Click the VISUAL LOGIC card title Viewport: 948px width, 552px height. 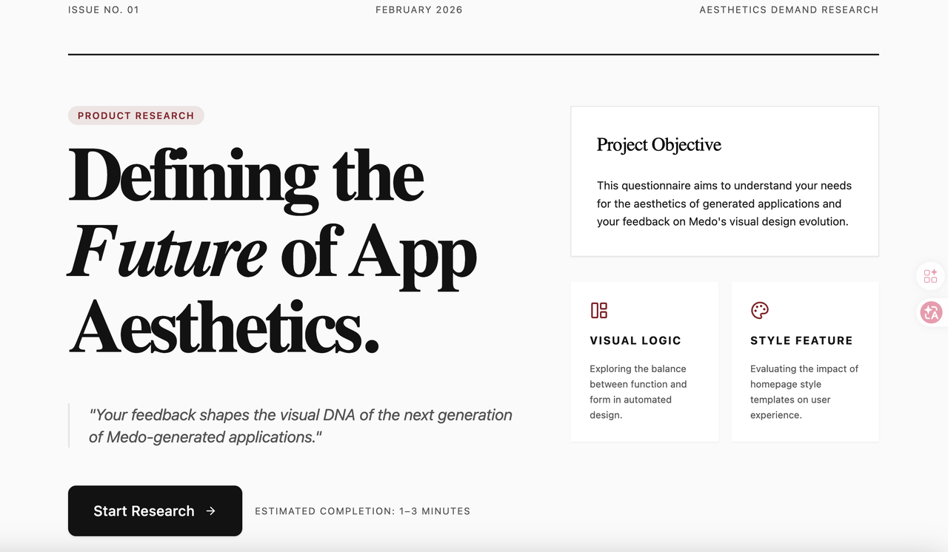click(635, 340)
